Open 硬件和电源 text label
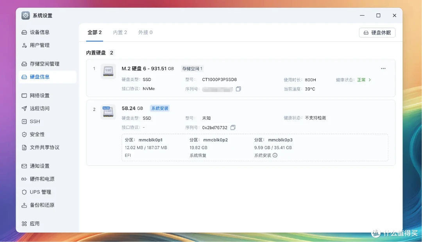 pyautogui.click(x=42, y=179)
